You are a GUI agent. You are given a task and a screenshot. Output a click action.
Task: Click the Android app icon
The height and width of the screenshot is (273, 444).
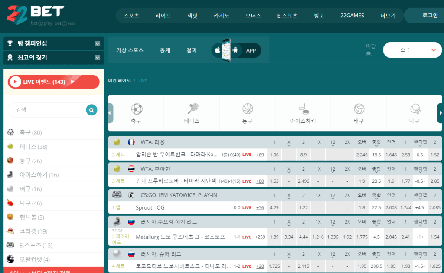(235, 50)
